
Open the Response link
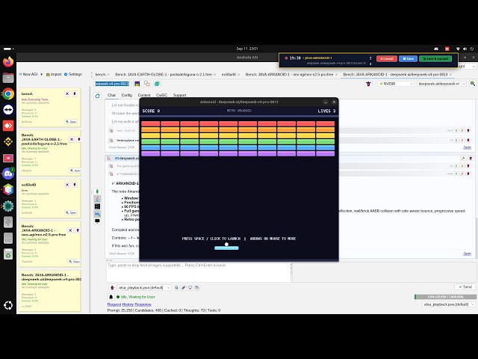click(x=143, y=304)
